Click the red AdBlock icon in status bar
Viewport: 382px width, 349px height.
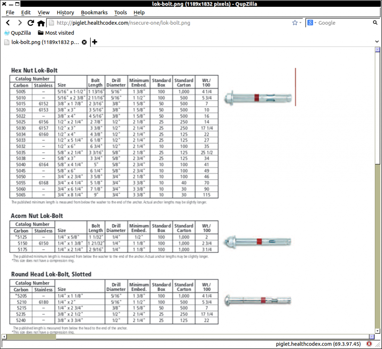[369, 344]
